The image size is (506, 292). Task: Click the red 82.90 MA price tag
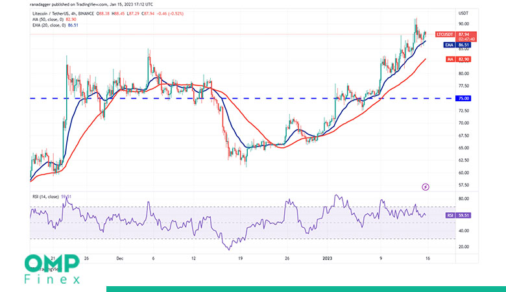click(463, 59)
